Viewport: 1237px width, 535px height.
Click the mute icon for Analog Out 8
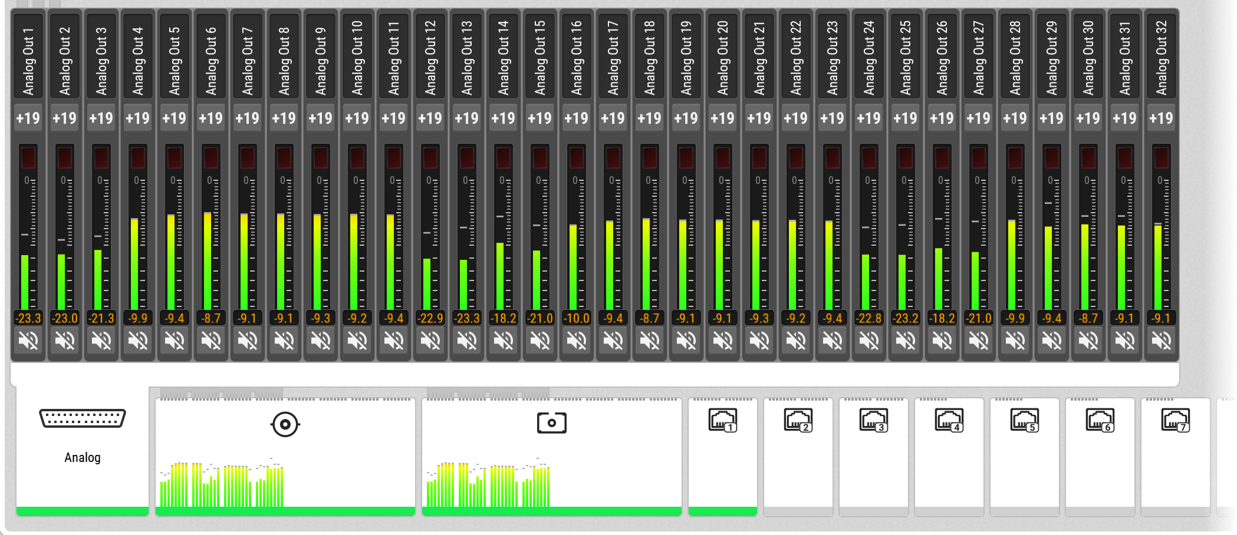[x=284, y=341]
